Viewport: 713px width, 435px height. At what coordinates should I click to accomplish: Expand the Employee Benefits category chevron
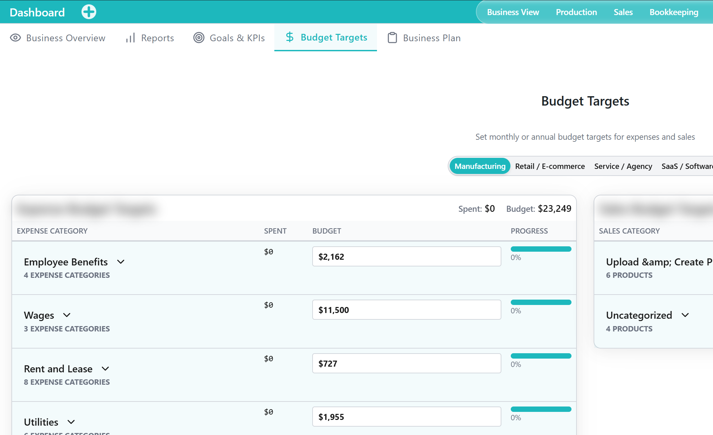(121, 262)
